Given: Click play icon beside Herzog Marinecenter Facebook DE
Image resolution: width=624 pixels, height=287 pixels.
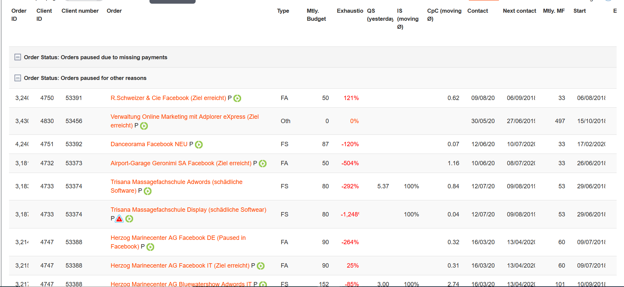Looking at the screenshot, I should (150, 247).
